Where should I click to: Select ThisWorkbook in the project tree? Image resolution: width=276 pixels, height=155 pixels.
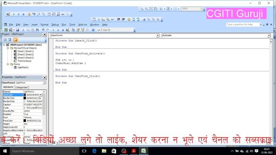(x=25, y=61)
